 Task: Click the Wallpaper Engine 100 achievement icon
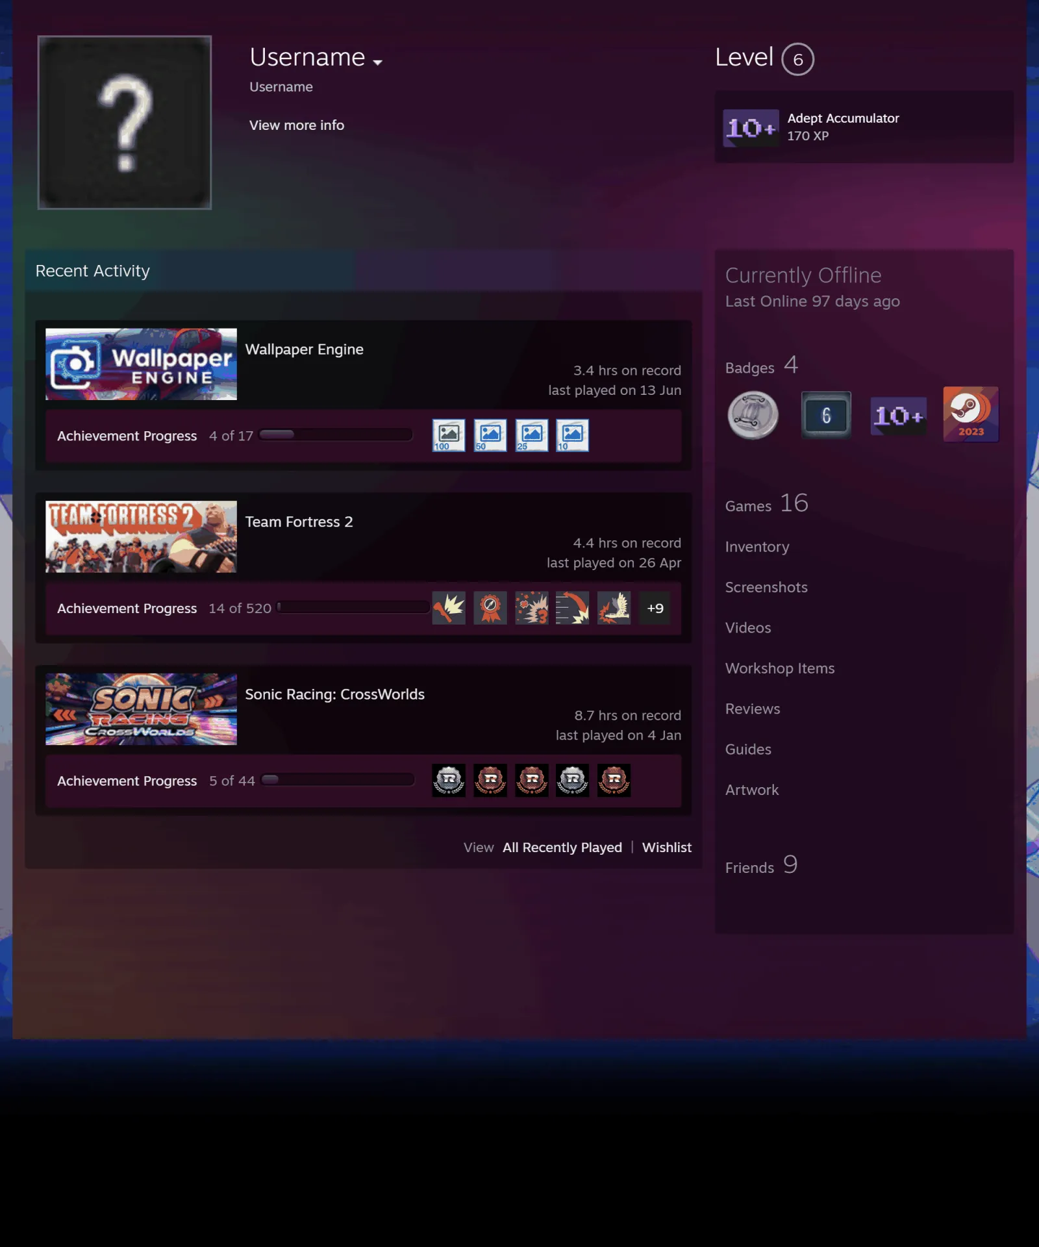(449, 435)
